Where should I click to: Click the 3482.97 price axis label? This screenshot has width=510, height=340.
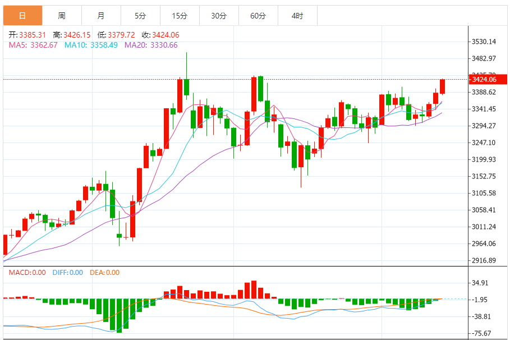(x=484, y=58)
